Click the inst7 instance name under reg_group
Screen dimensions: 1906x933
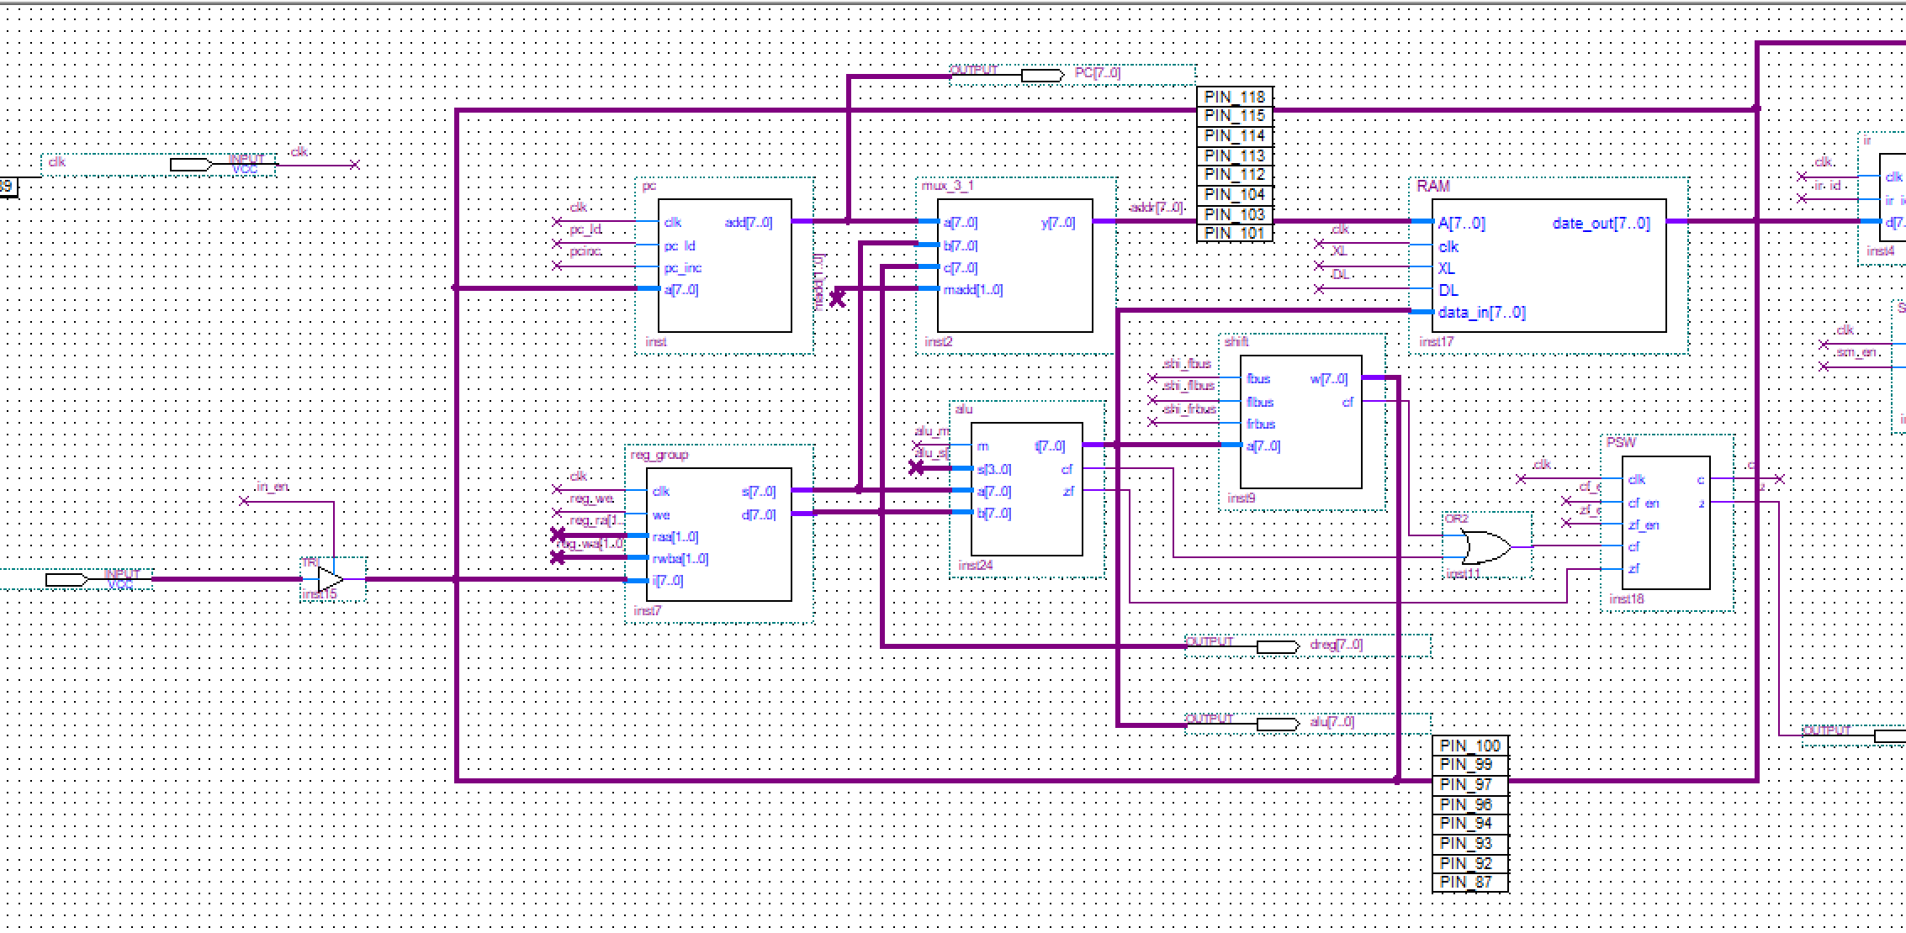648,611
